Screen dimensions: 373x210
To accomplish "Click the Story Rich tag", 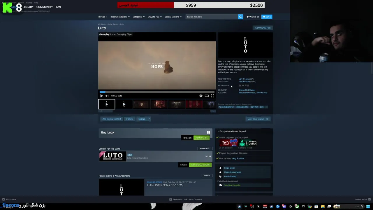I will pos(254,107).
